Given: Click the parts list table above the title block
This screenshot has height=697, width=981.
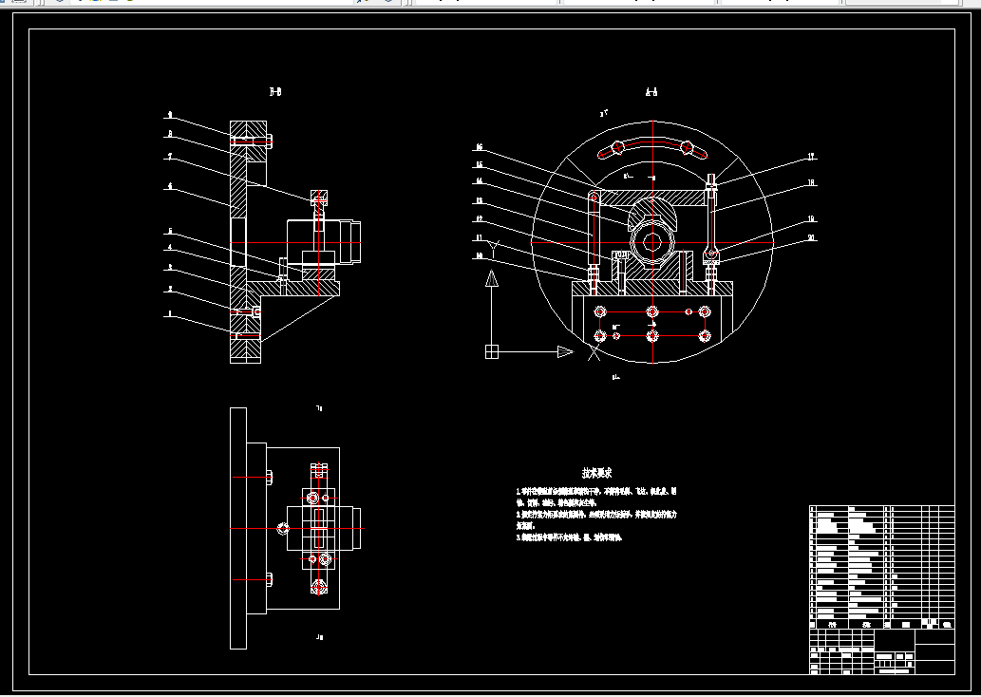Looking at the screenshot, I should point(882,568).
